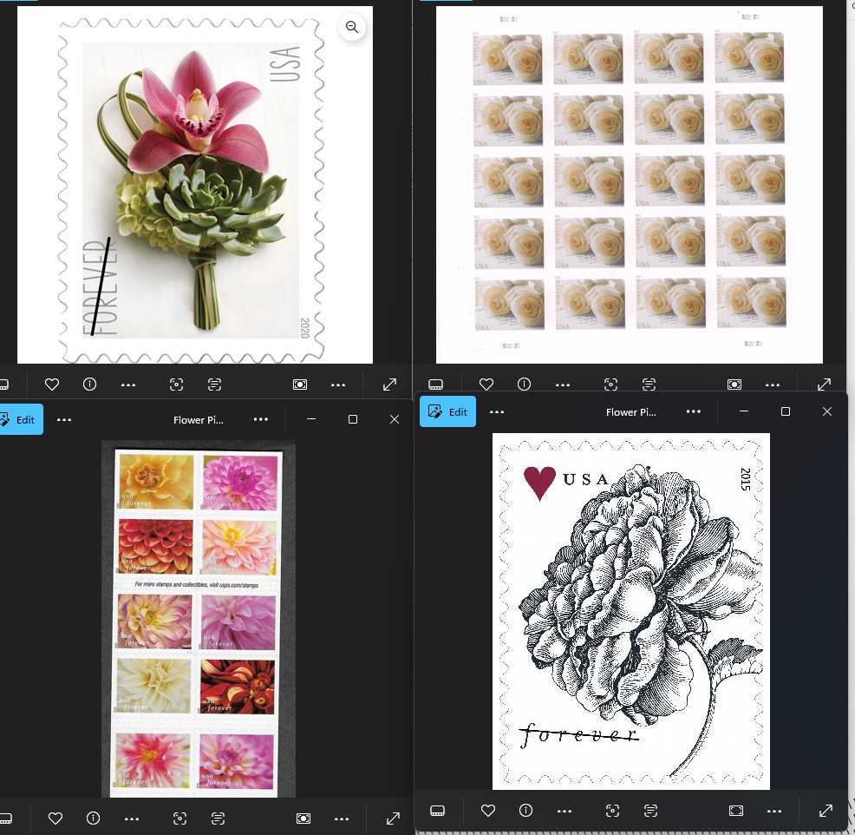
Task: Open file info for the white roses sheet
Action: [524, 384]
